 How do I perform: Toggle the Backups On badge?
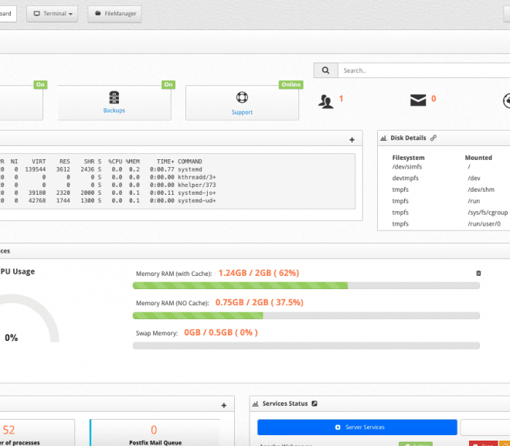[168, 84]
